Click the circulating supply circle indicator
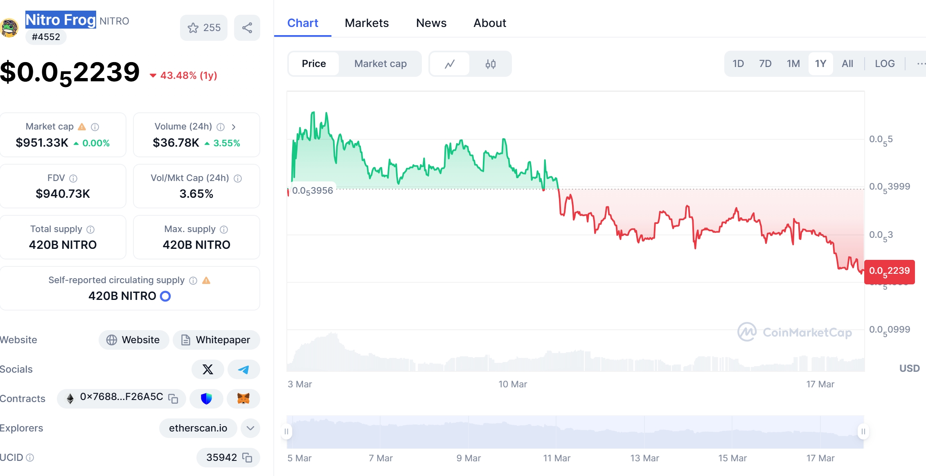The height and width of the screenshot is (476, 926). [165, 296]
